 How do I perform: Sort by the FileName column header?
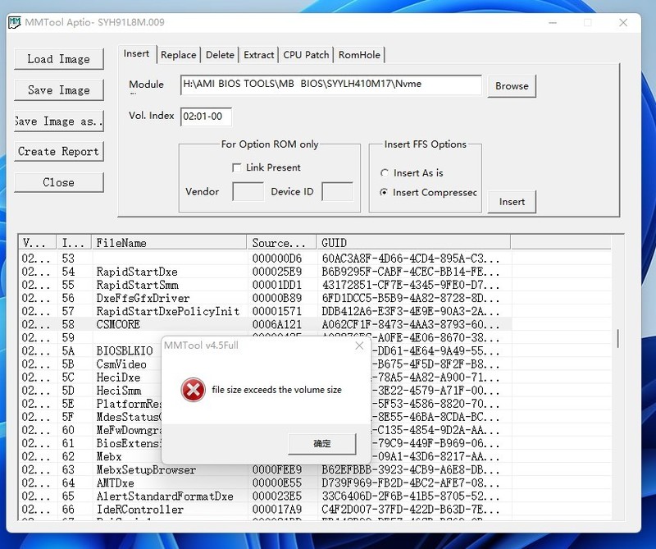[169, 243]
